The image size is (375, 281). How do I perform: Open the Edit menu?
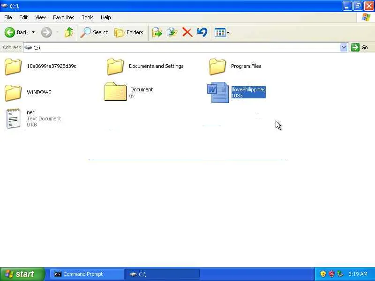tap(23, 17)
